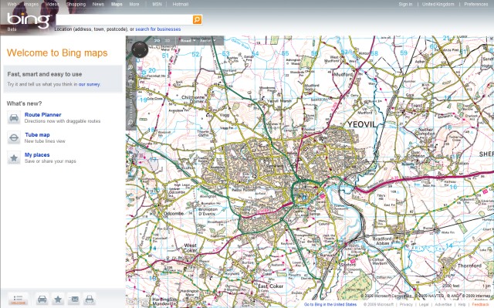The image size is (494, 308).
Task: Open the More menu in top navigation
Action: pos(134,4)
